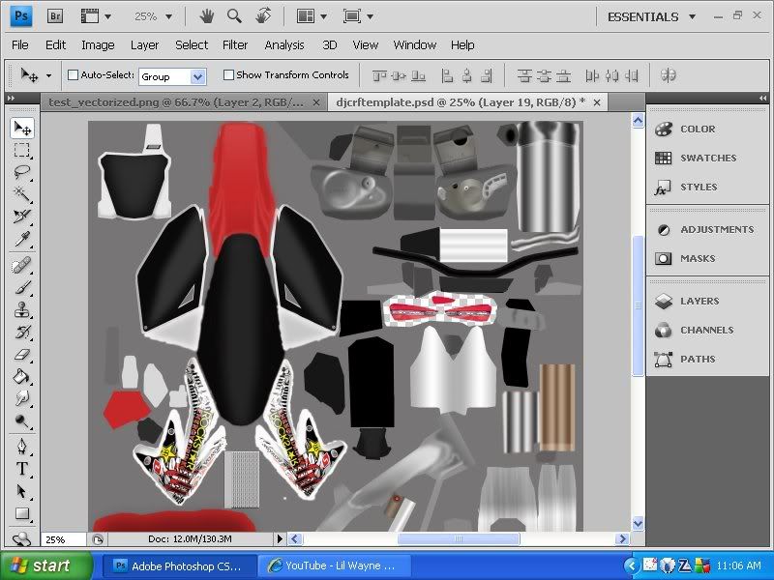Open the Filter menu
Screen dimensions: 774x580
tap(234, 44)
